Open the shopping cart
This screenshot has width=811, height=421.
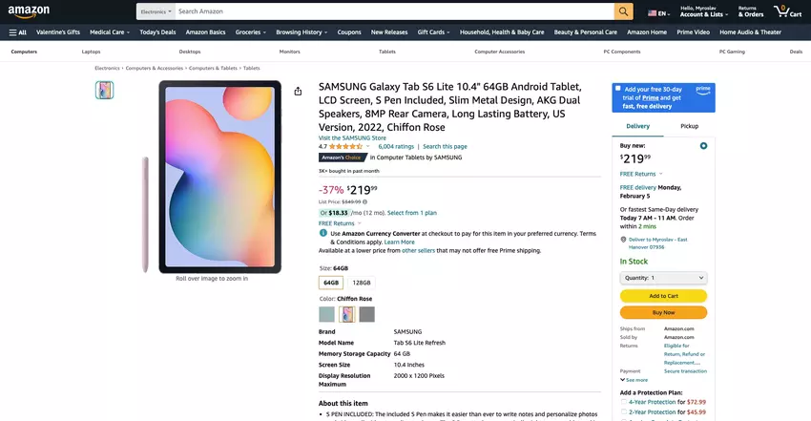[x=787, y=11]
